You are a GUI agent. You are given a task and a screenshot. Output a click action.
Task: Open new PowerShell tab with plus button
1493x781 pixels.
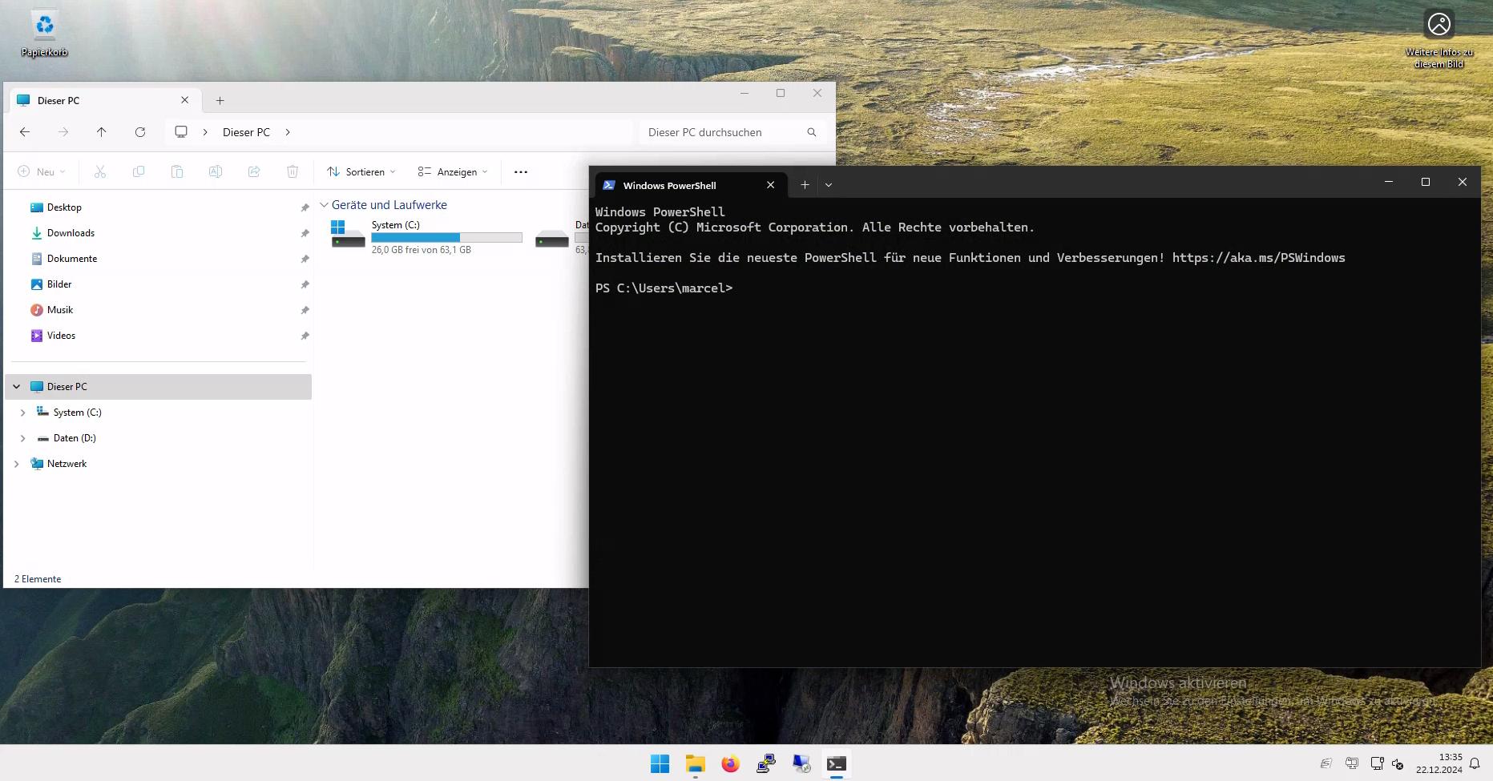coord(805,185)
